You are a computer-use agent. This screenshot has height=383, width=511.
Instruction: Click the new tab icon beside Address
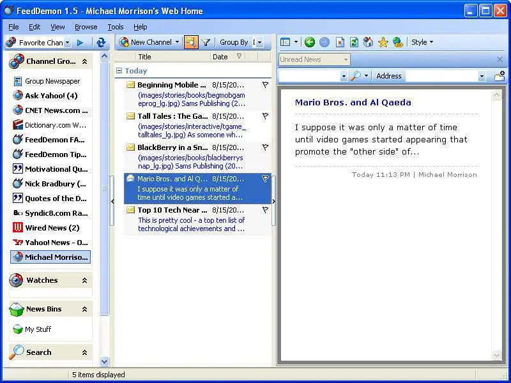(500, 76)
